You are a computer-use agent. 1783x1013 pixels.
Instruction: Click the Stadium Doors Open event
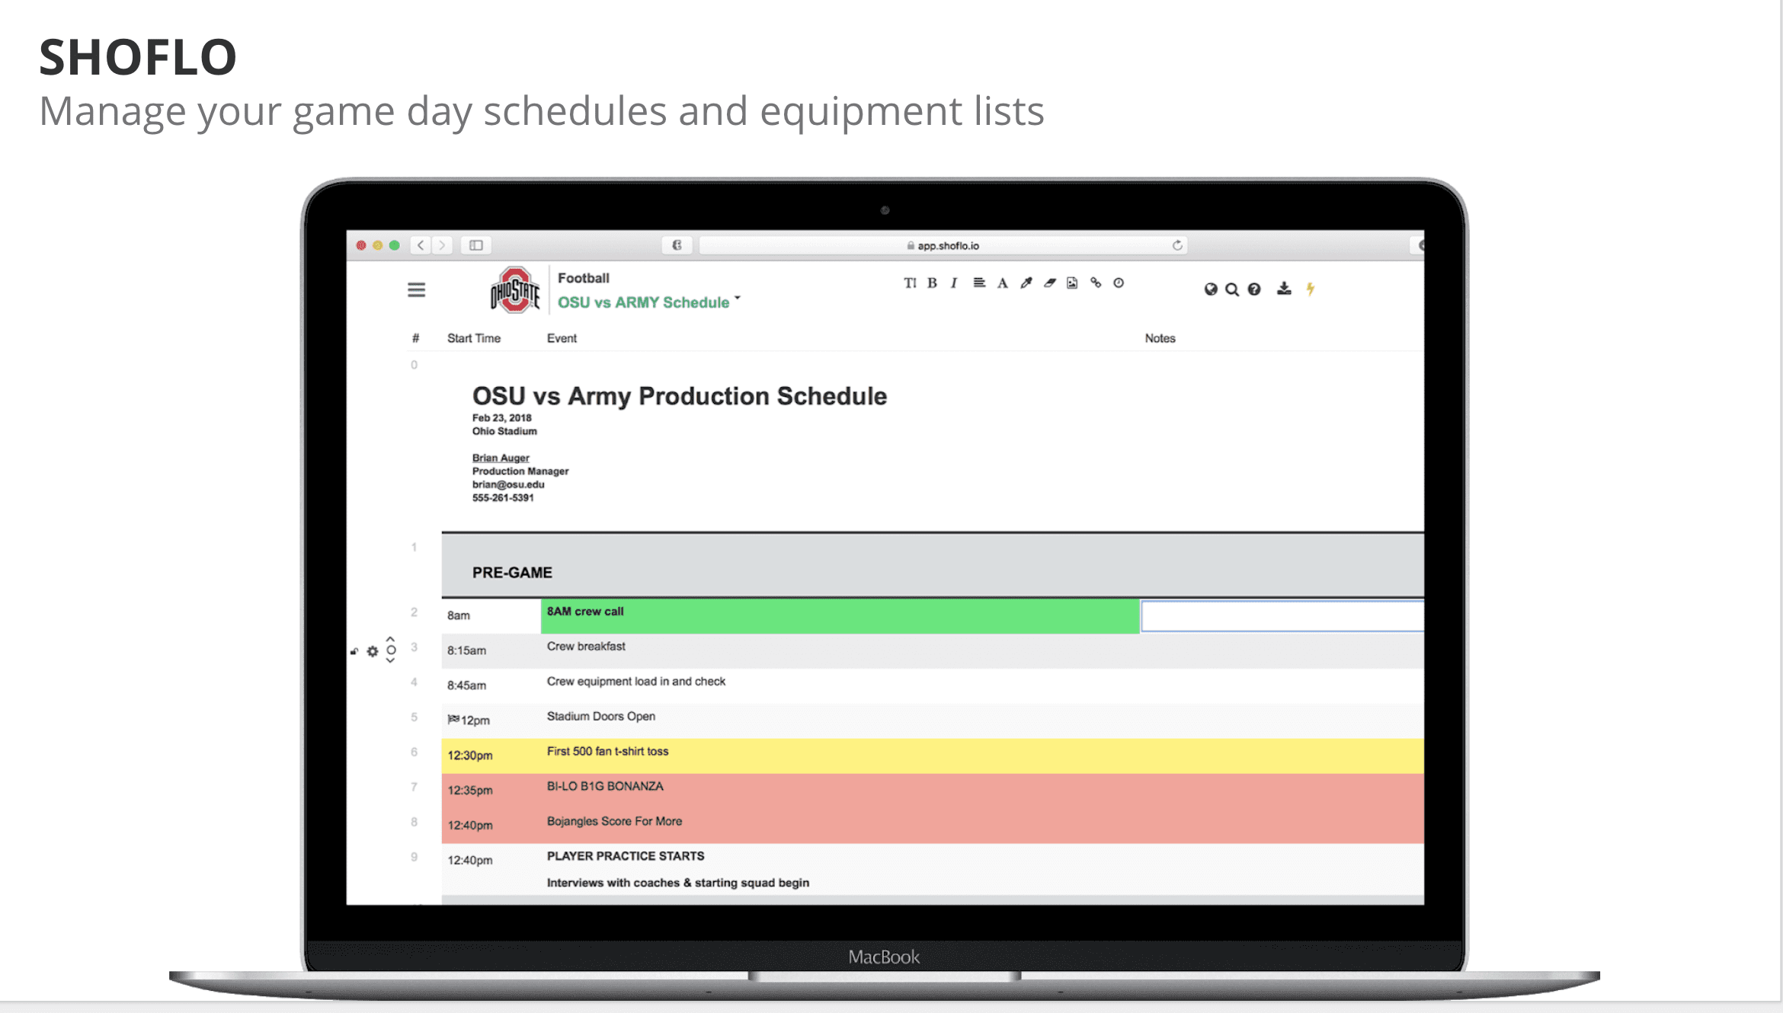601,716
